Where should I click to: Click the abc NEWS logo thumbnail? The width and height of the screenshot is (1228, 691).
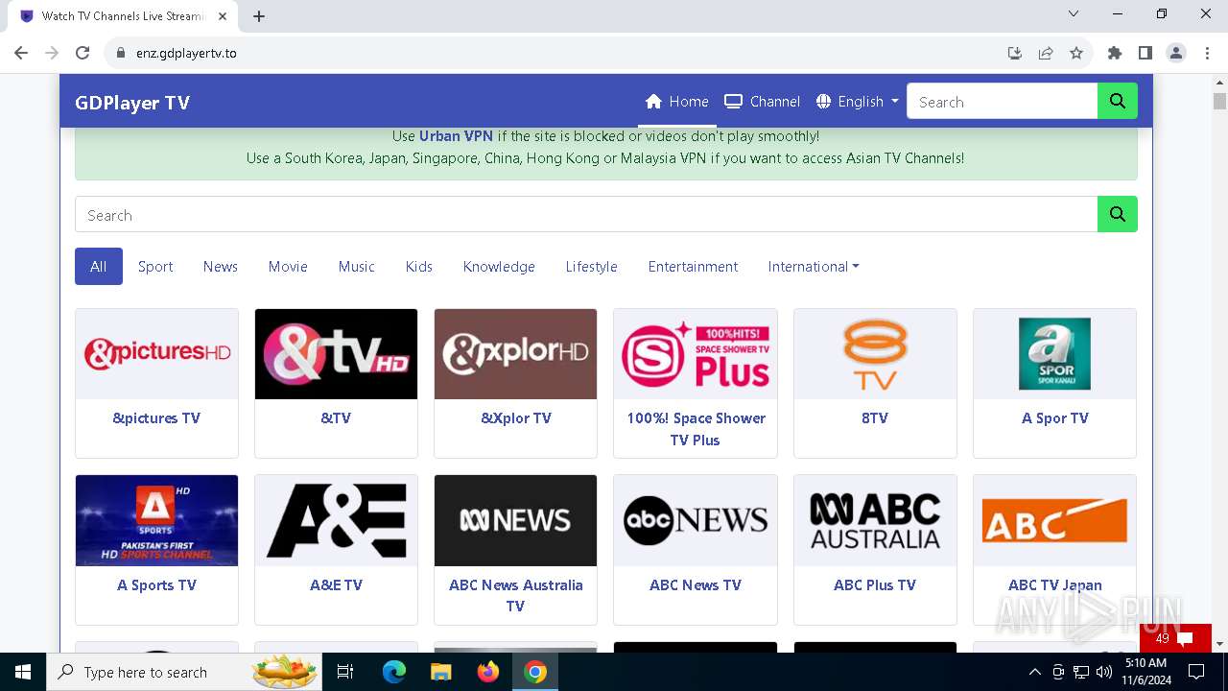point(696,520)
